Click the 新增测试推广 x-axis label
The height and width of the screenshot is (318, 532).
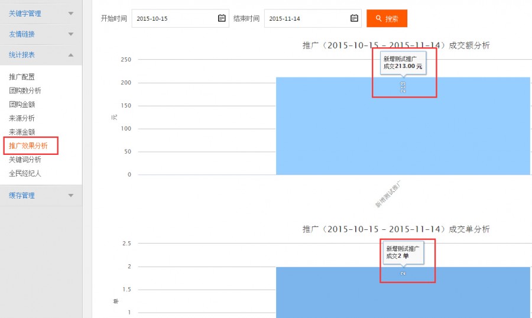[388, 194]
